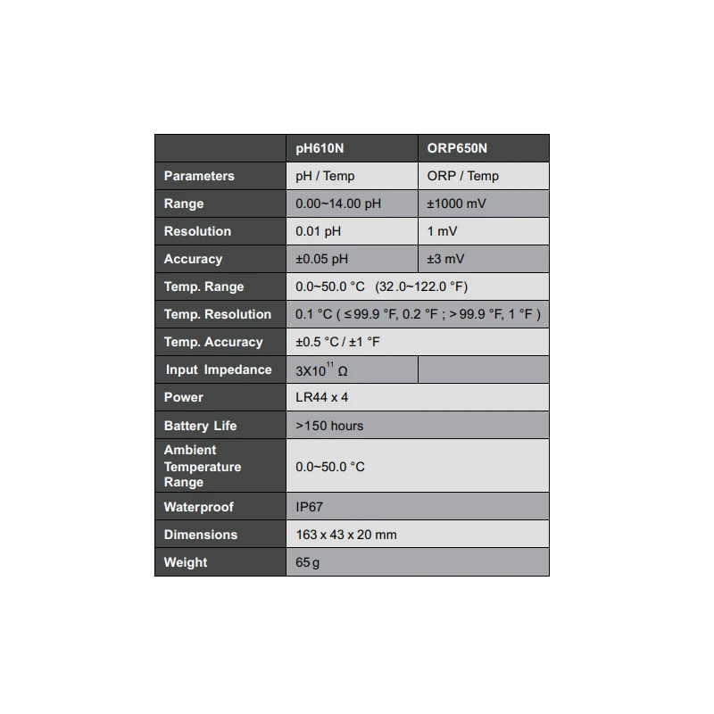Click the Temp. Resolution value text
Image resolution: width=714 pixels, height=714 pixels.
click(418, 314)
